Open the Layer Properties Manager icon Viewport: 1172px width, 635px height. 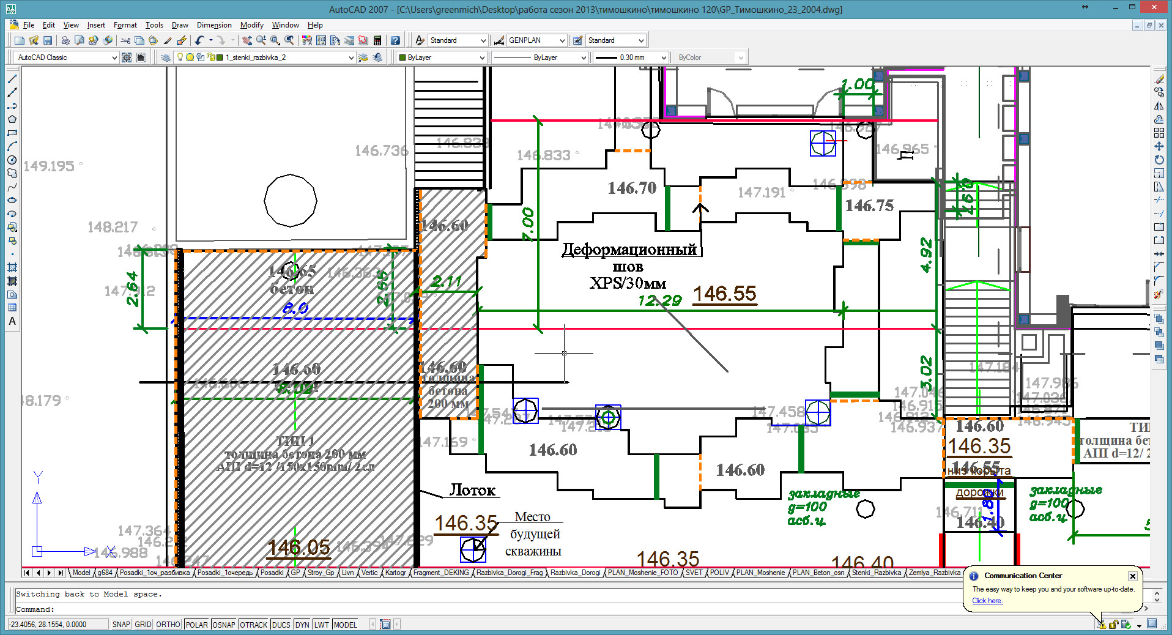tap(166, 58)
